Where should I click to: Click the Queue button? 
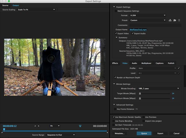[144, 133]
